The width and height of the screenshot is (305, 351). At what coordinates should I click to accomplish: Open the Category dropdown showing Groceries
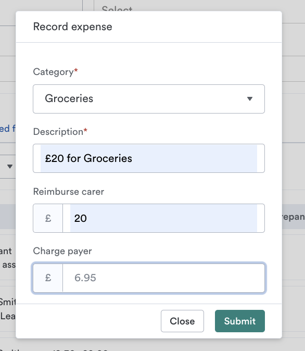coord(149,99)
